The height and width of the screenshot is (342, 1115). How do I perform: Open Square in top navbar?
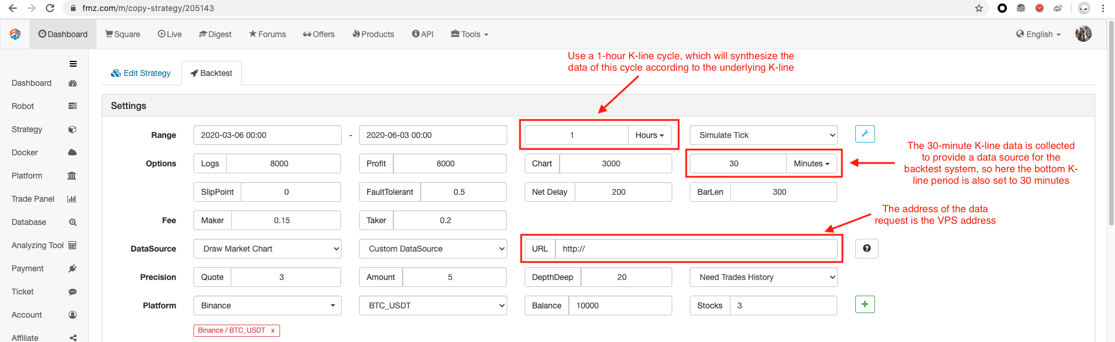click(x=123, y=34)
